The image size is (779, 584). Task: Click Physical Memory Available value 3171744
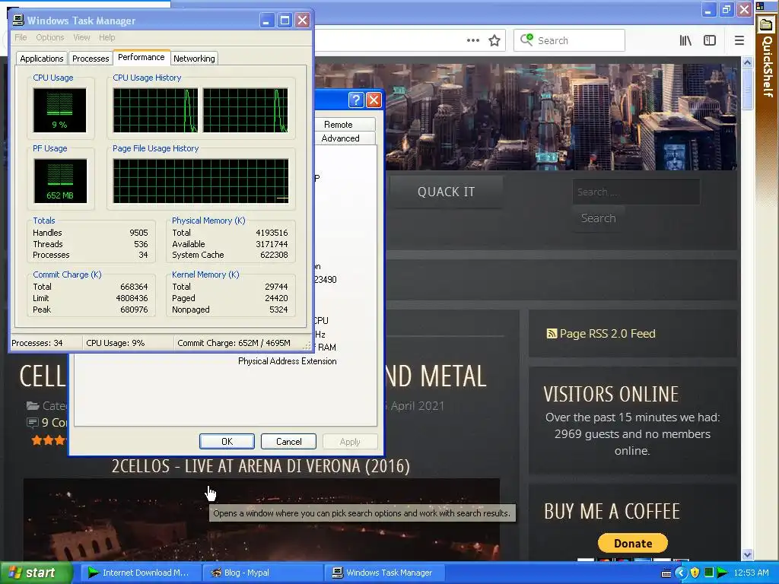272,244
